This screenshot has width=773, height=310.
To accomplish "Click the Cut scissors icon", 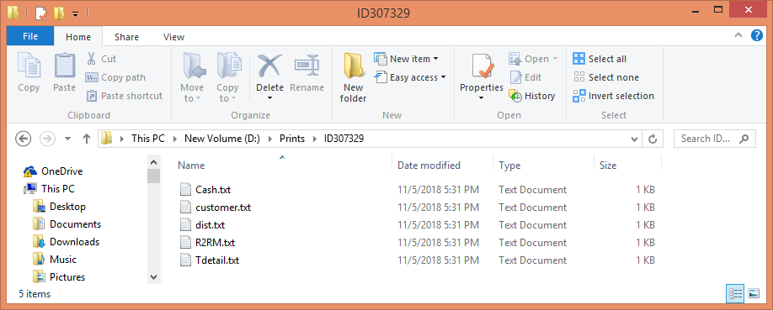I will pyautogui.click(x=91, y=59).
